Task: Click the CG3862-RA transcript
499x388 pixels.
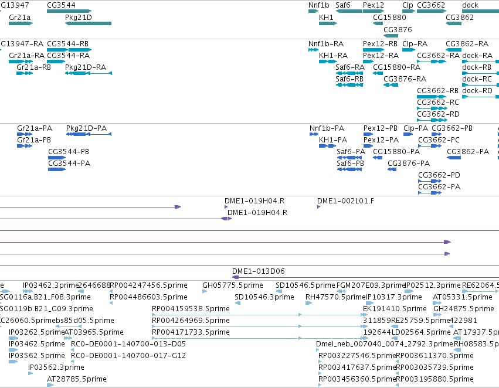Action: click(453, 50)
